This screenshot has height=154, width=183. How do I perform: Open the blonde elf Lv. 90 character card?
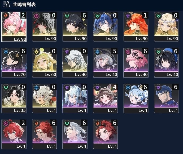click(166, 27)
